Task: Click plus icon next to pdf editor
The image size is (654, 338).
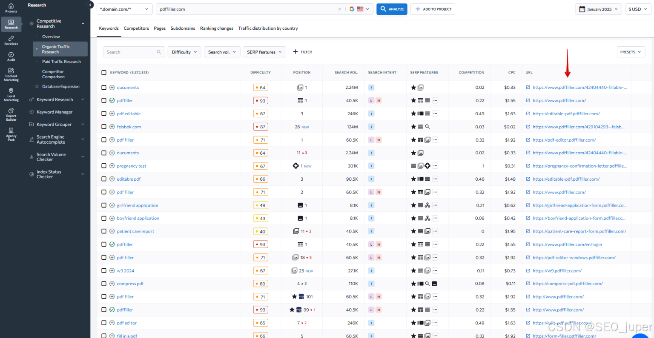Action: pyautogui.click(x=112, y=323)
